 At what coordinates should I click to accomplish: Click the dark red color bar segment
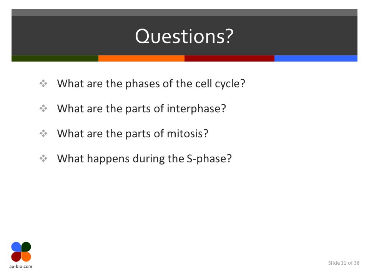tap(229, 58)
